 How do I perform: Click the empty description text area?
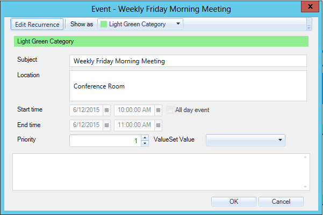[x=156, y=172]
